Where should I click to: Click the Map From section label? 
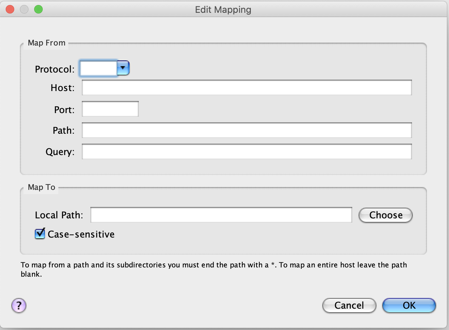coord(46,43)
